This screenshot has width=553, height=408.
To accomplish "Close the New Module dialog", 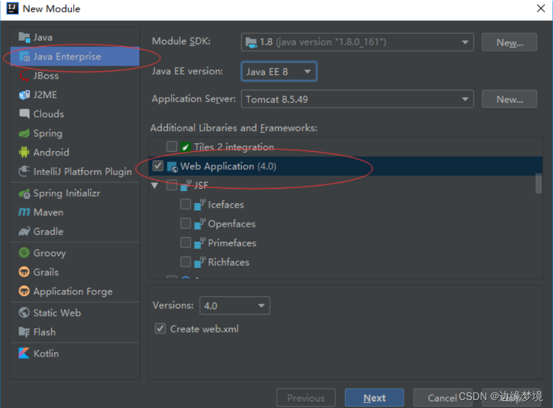I will pos(541,8).
